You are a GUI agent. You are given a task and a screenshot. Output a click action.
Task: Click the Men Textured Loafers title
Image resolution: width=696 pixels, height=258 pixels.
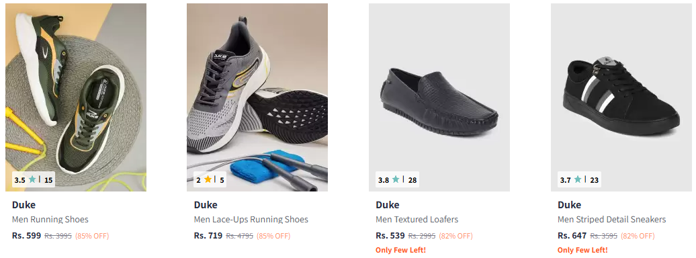point(417,219)
